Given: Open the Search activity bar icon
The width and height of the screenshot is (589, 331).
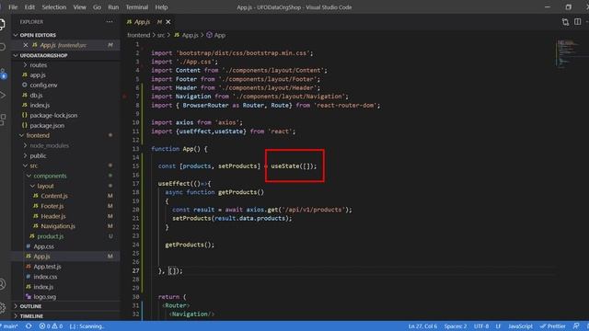Looking at the screenshot, I should 2,47.
